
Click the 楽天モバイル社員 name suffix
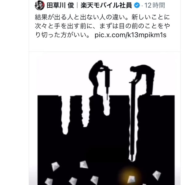tap(106, 5)
